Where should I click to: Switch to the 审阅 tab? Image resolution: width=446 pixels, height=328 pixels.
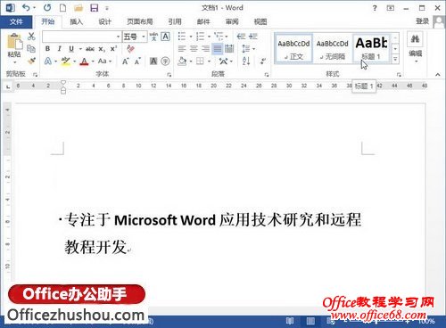(232, 21)
